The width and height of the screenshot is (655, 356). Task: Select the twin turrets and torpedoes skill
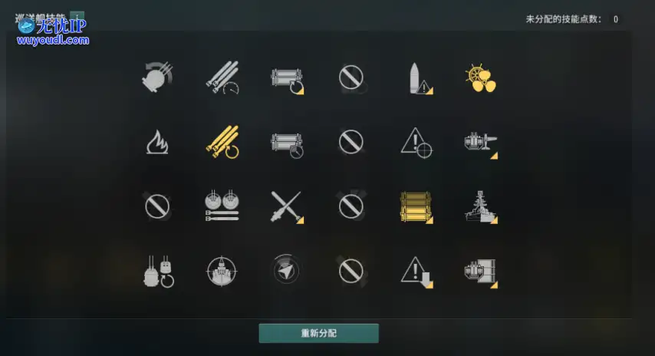pos(222,206)
